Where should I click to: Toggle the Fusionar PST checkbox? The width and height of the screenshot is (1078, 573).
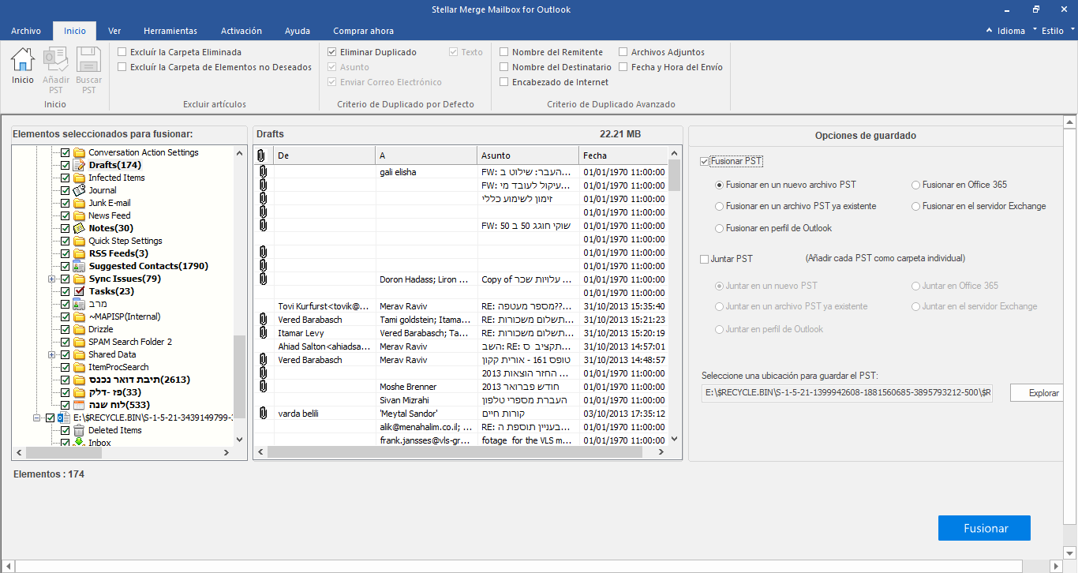coord(705,161)
